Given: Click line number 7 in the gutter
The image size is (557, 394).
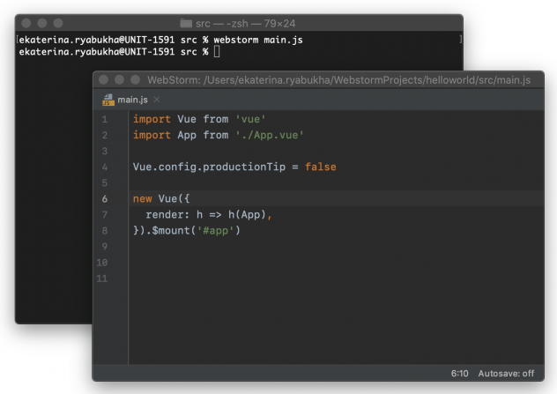Looking at the screenshot, I should (x=105, y=214).
